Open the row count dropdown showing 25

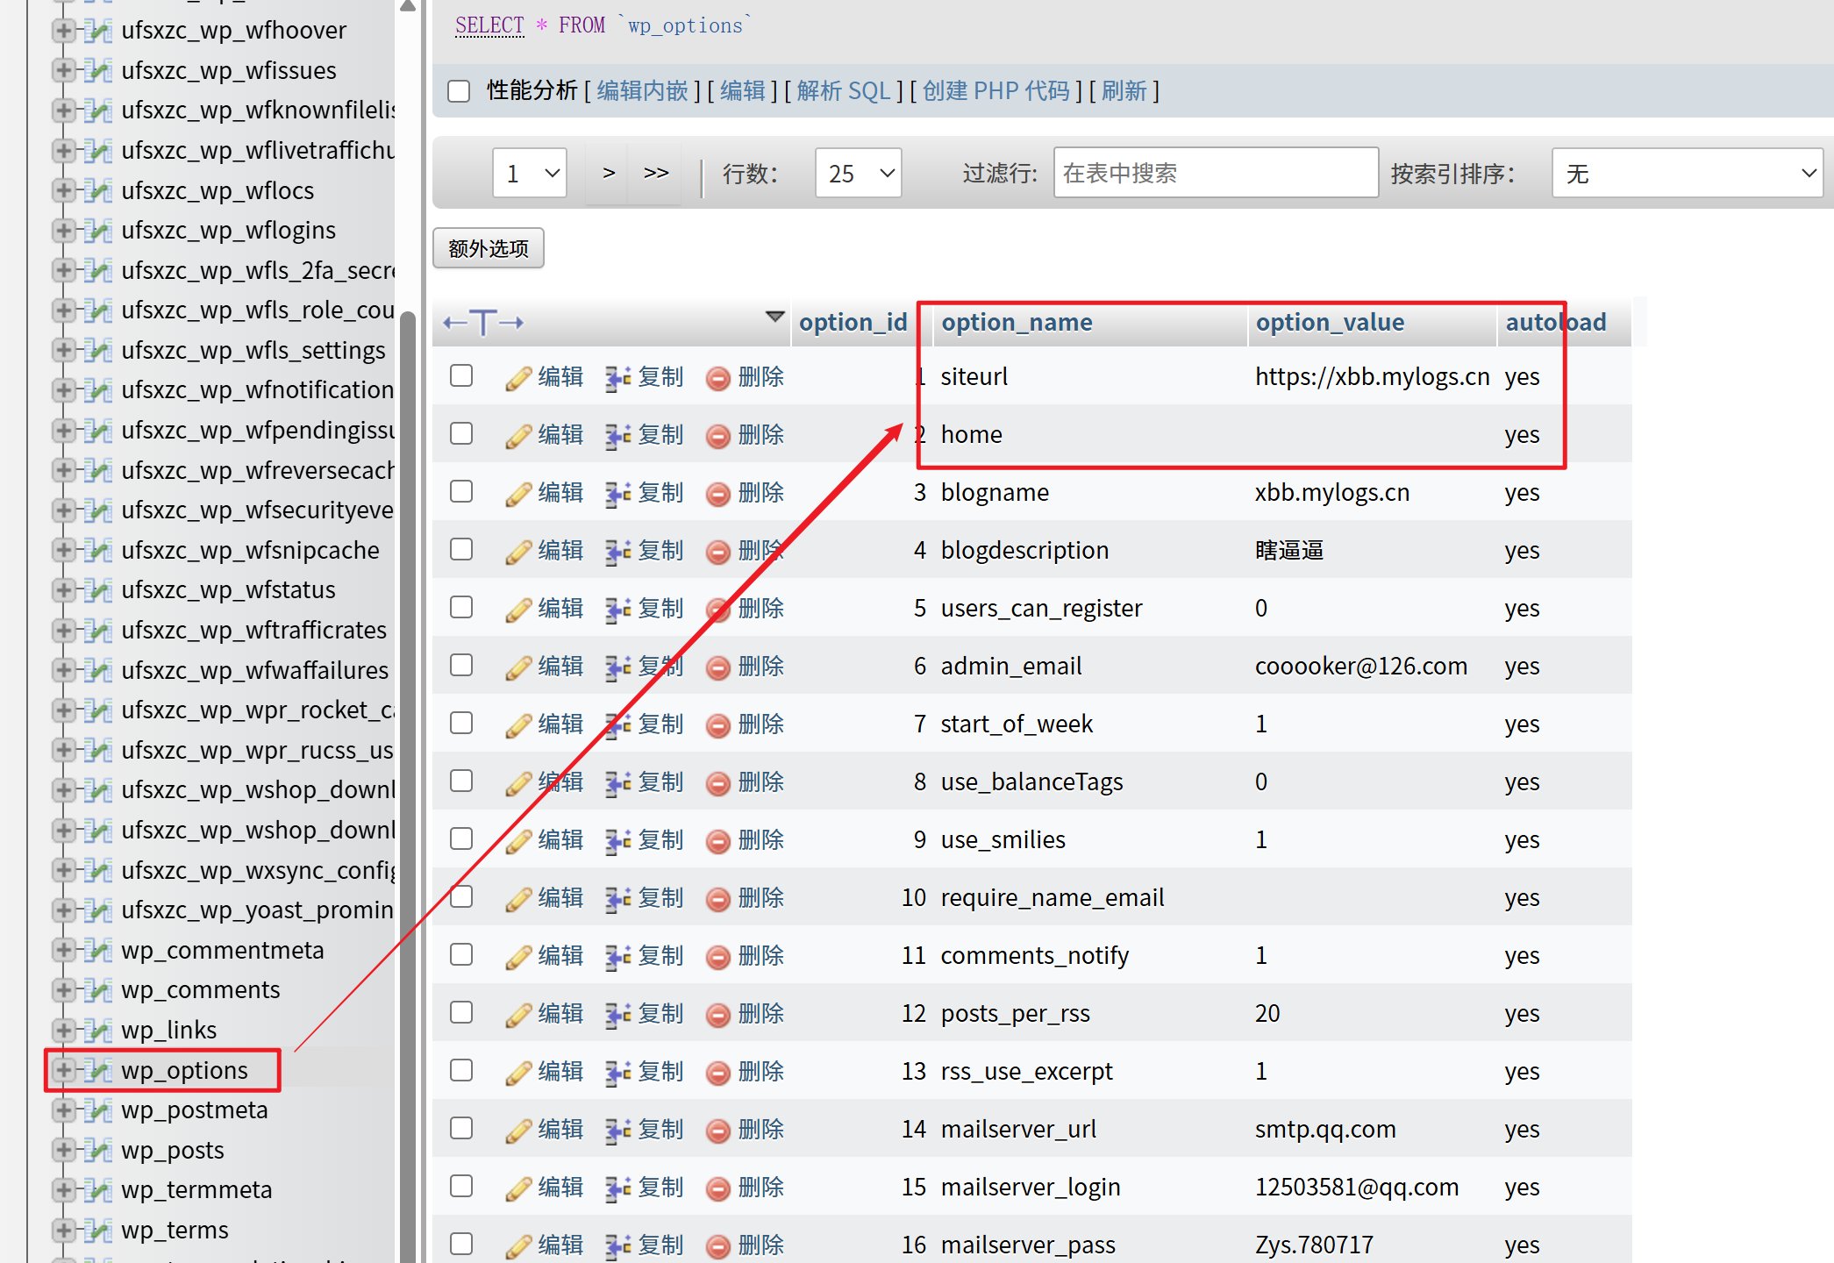coord(858,173)
